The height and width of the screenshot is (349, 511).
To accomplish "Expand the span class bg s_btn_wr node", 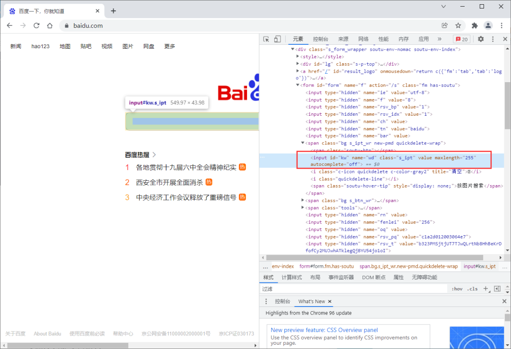I will [x=303, y=200].
